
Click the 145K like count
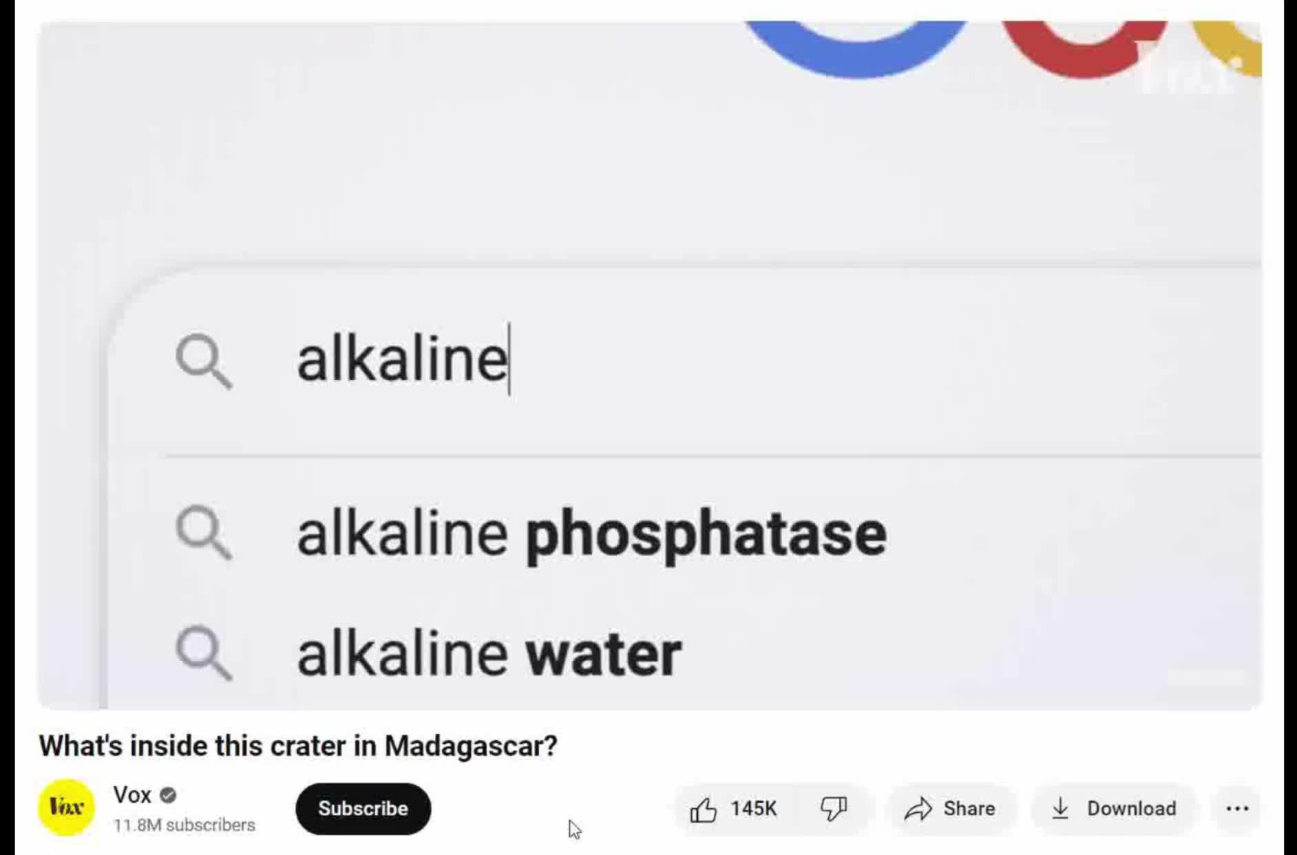(x=754, y=809)
